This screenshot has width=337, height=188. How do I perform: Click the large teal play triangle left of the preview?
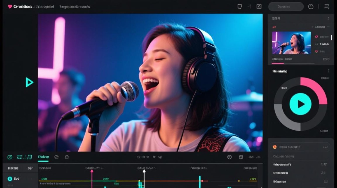(29, 82)
